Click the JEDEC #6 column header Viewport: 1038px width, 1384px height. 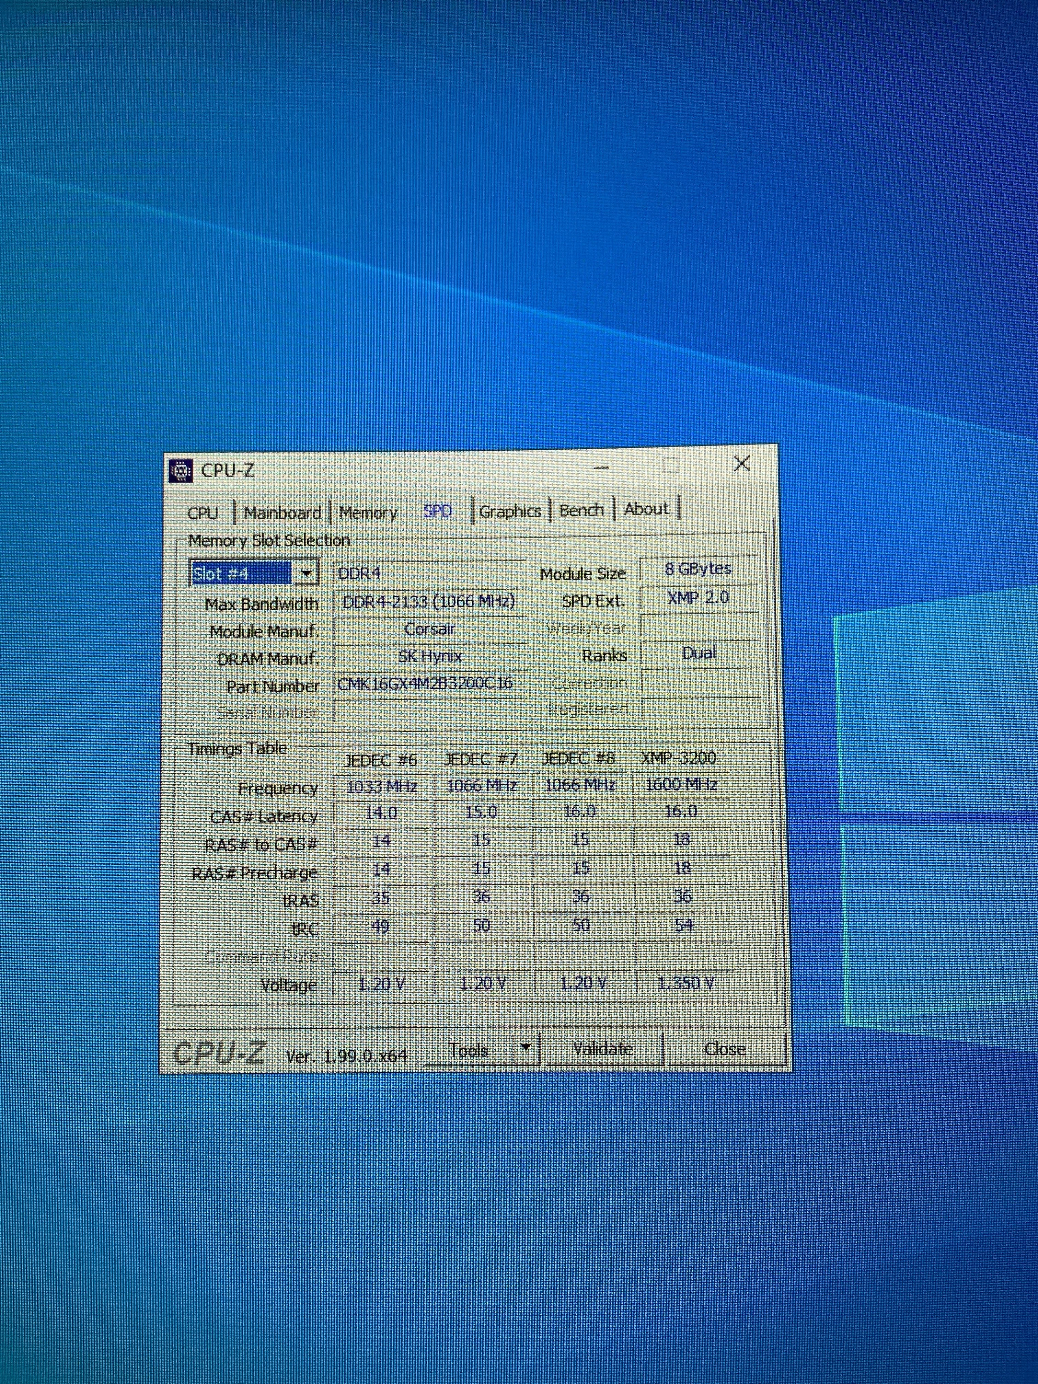click(381, 760)
